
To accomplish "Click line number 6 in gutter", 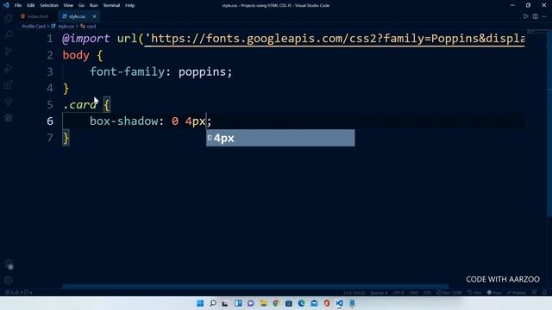I will coord(50,121).
